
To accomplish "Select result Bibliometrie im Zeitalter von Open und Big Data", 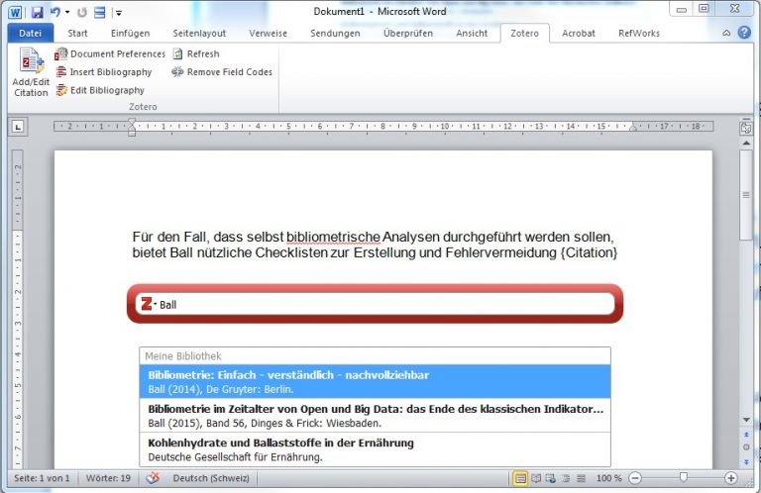I will 375,416.
